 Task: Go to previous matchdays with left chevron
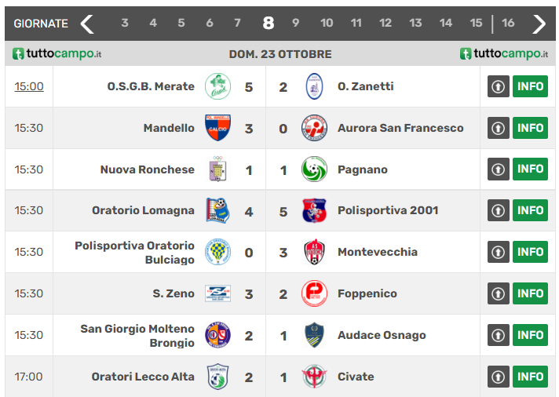click(87, 24)
